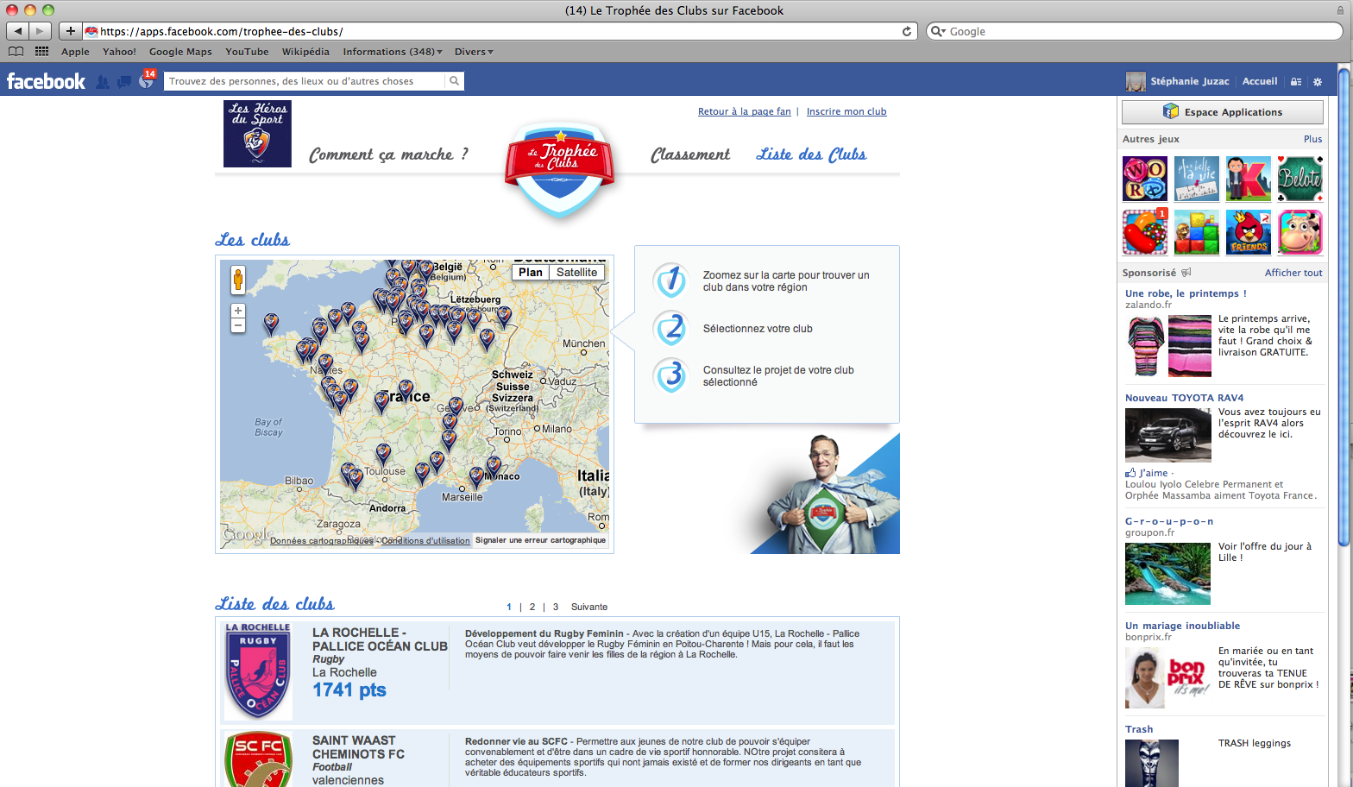Click the Sponsorisé megaphone icon
The image size is (1353, 787).
tap(1186, 273)
